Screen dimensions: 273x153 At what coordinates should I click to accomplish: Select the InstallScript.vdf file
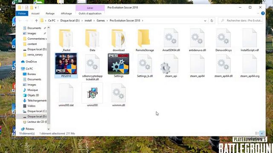pyautogui.click(x=250, y=40)
